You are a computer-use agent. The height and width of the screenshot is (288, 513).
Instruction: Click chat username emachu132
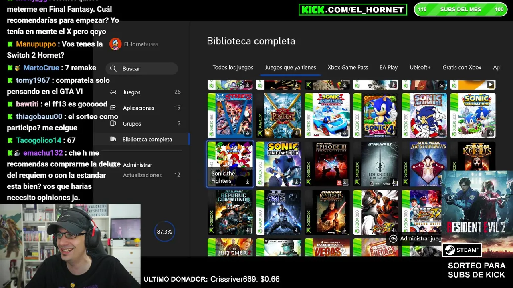[43, 153]
